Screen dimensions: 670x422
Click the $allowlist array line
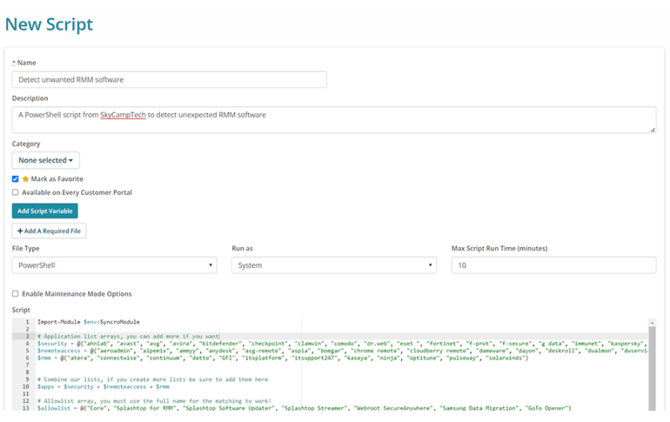pyautogui.click(x=304, y=408)
